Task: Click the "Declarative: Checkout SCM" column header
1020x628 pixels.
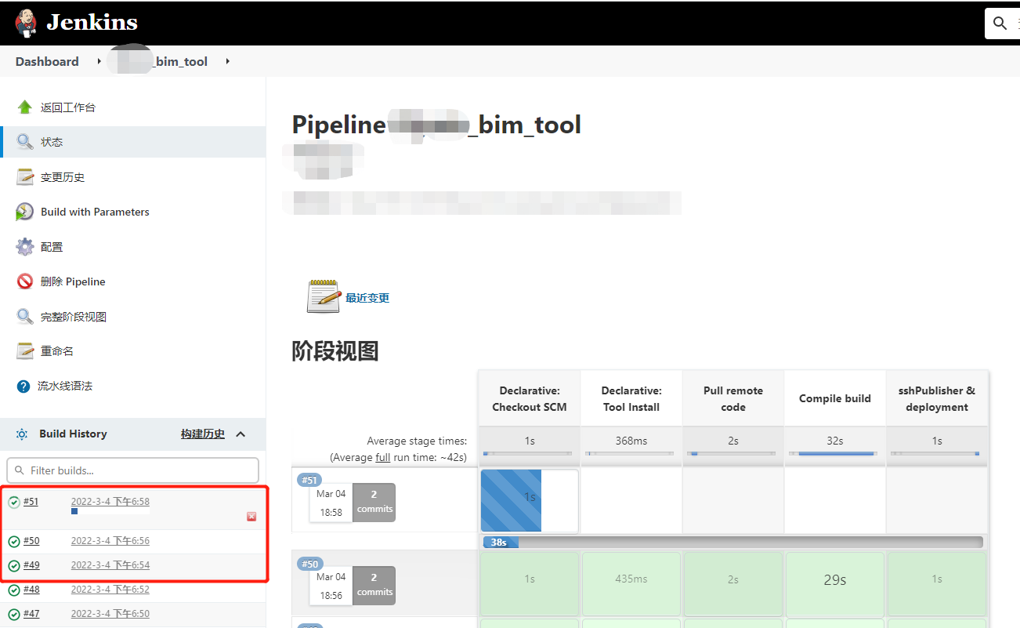Action: [x=530, y=398]
